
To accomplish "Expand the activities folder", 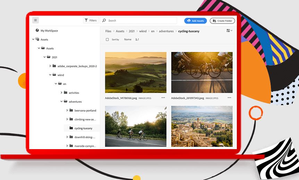I will click(61, 93).
